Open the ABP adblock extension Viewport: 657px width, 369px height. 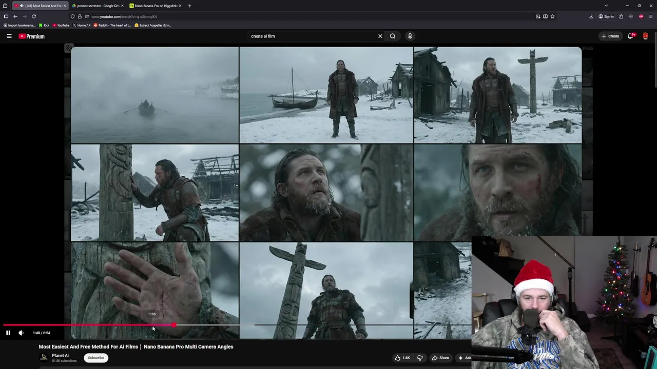point(641,16)
